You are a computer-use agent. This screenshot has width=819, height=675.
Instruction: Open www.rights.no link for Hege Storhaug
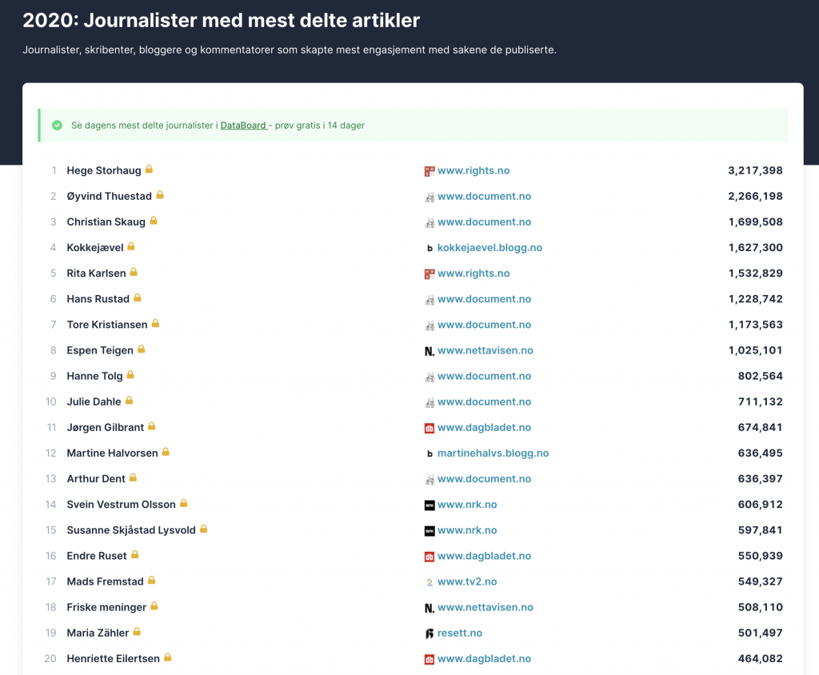pyautogui.click(x=473, y=170)
